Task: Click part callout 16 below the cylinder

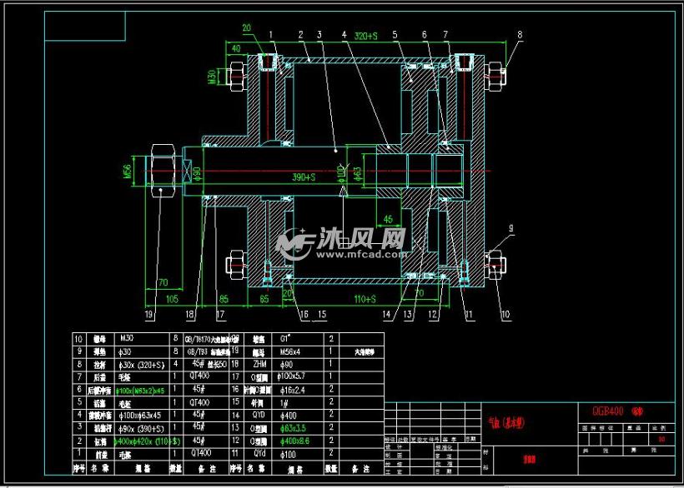Action: pos(304,314)
